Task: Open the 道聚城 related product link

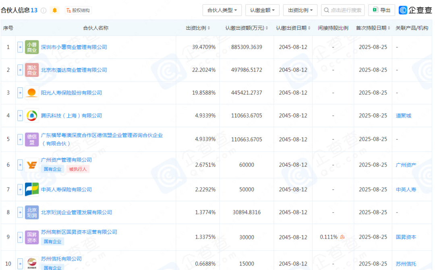Action: coord(403,115)
